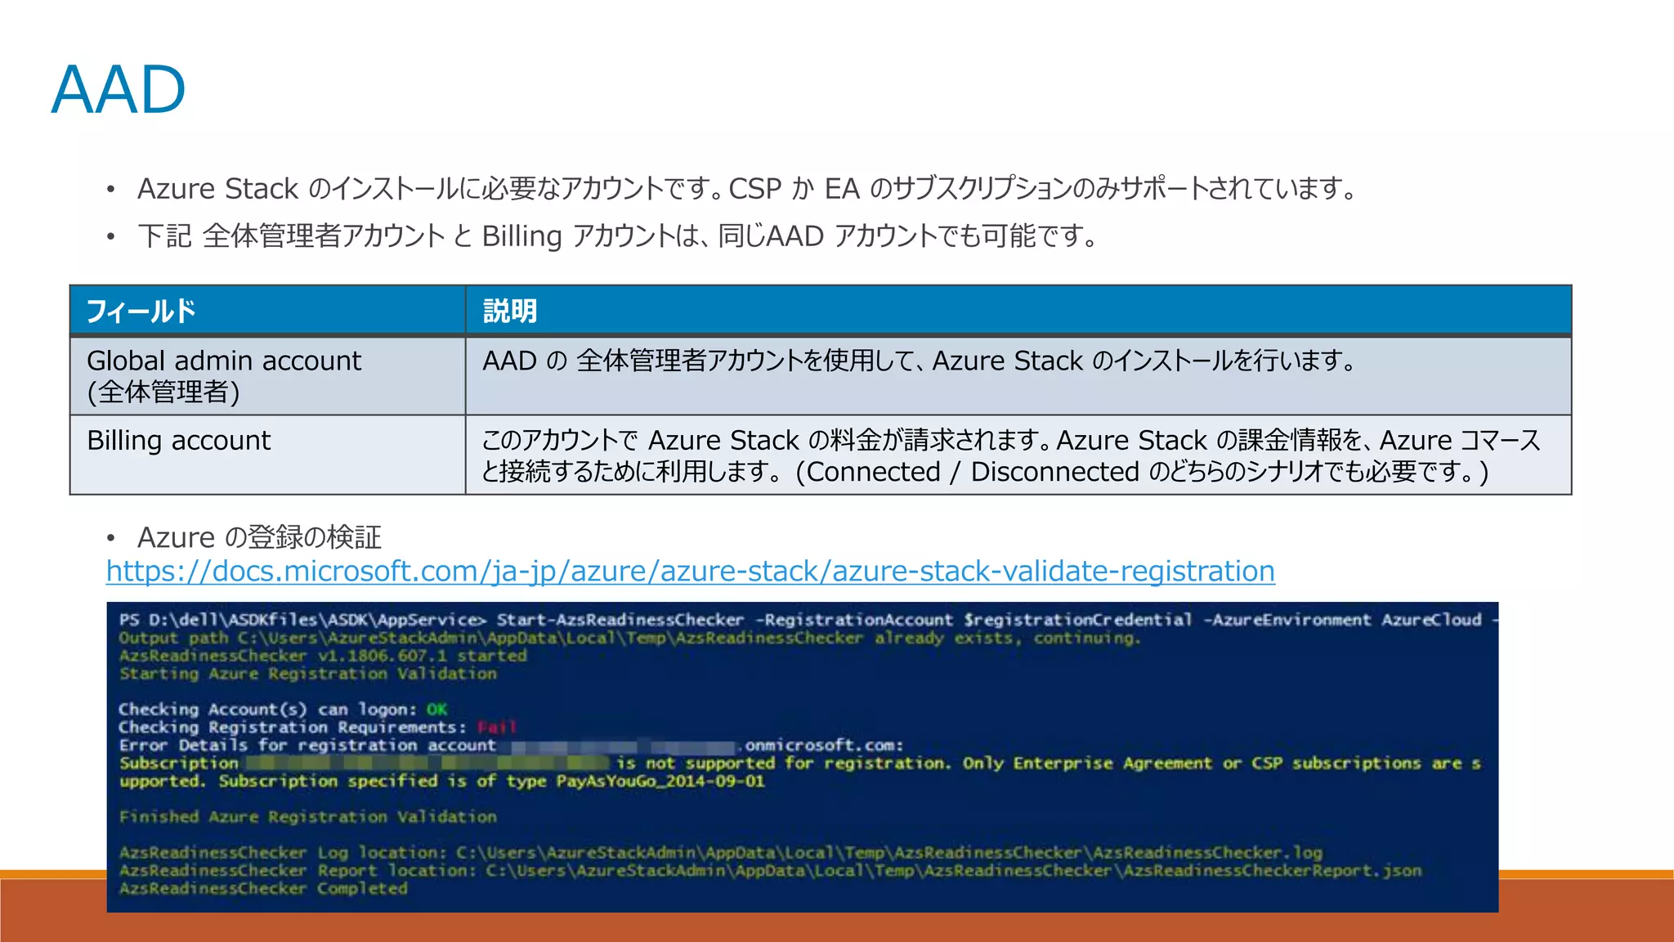The height and width of the screenshot is (942, 1674).
Task: Open the azure-stack-validate-registration docs link
Action: point(691,571)
